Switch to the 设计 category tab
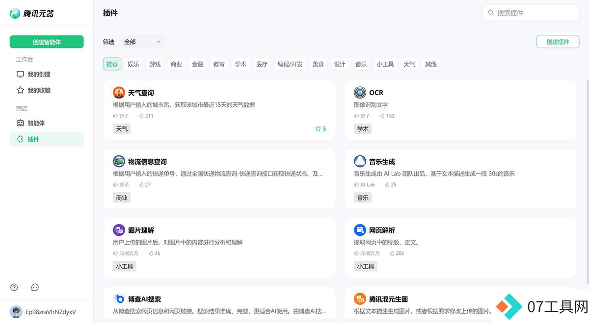 [x=340, y=64]
